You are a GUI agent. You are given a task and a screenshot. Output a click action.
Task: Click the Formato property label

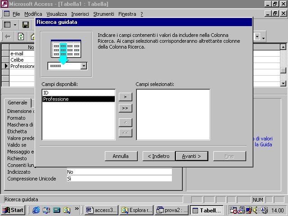16,118
